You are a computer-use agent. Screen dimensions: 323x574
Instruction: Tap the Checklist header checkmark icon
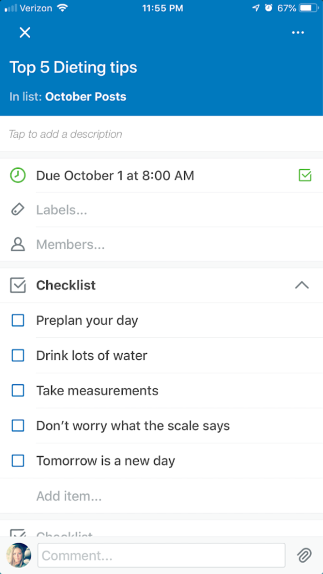pos(18,285)
